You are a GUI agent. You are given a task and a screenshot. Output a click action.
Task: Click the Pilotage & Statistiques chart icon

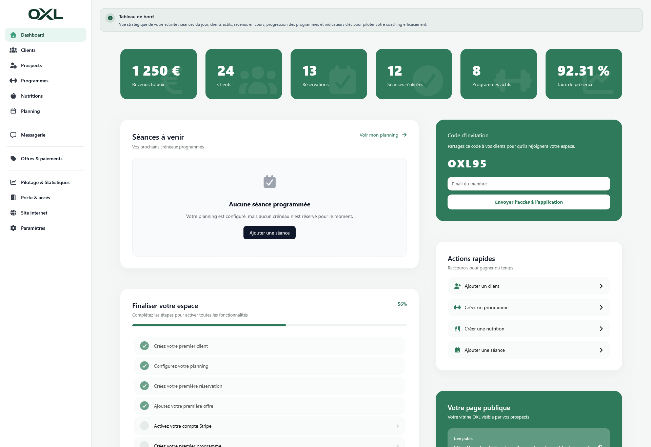[x=13, y=182]
